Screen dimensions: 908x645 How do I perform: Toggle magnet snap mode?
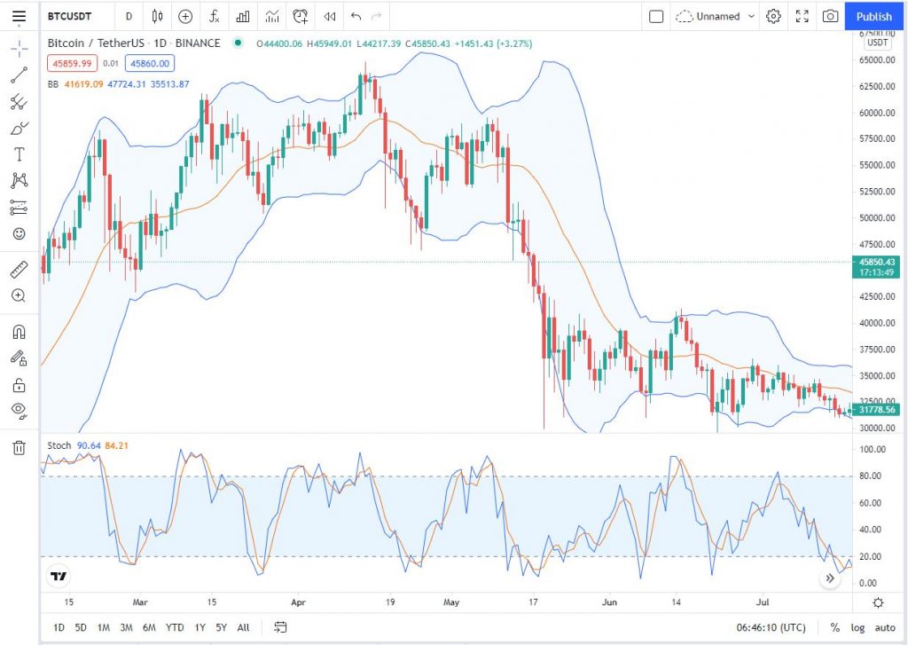tap(20, 332)
